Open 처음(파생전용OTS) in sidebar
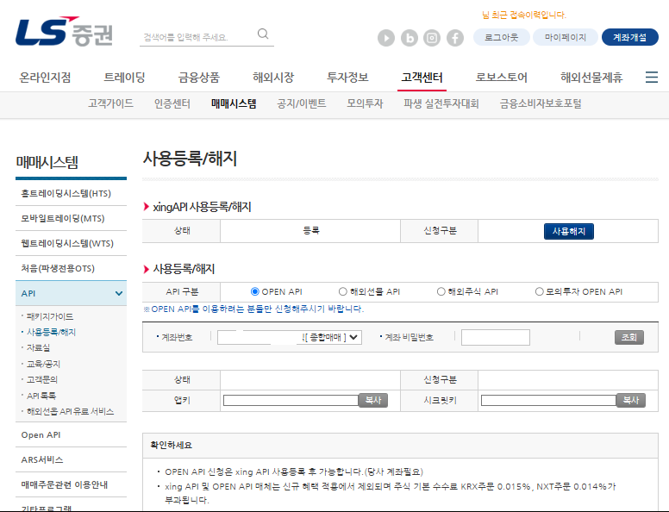The width and height of the screenshot is (669, 512). (x=71, y=268)
